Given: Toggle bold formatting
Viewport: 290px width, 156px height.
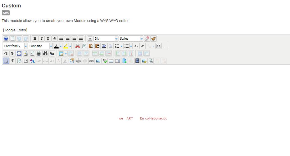Looking at the screenshot, I should point(35,39).
